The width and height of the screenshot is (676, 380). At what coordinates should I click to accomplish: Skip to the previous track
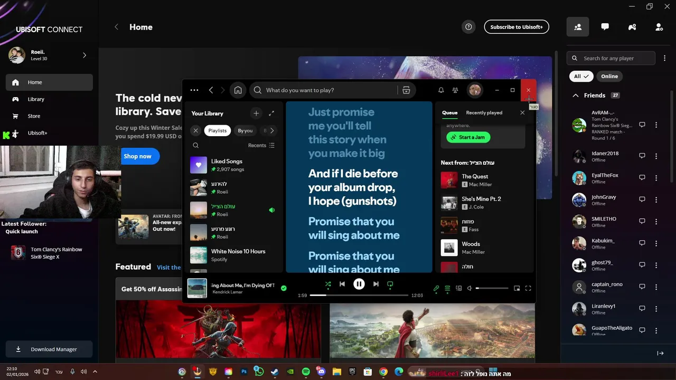(342, 284)
